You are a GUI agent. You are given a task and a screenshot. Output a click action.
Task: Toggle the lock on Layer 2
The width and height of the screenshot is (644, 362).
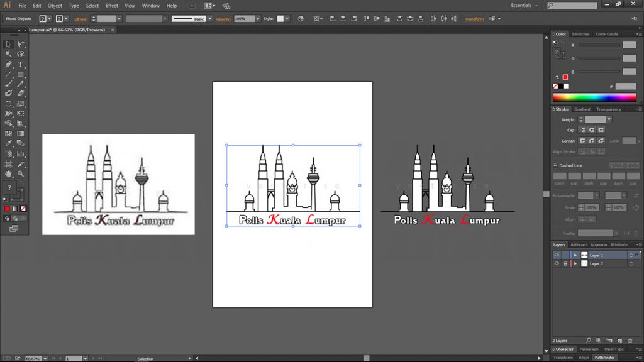565,263
